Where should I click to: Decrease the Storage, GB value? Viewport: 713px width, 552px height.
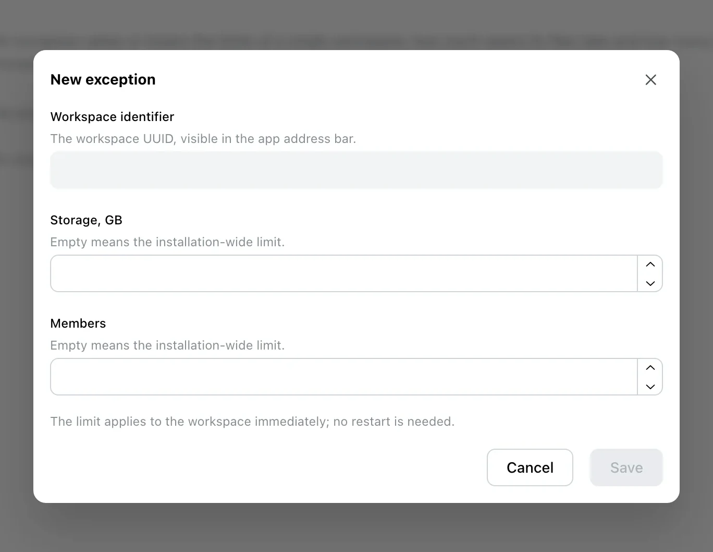[650, 283]
